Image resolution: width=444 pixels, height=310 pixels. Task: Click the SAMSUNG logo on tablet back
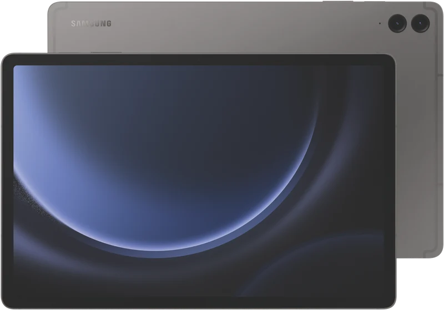coord(91,23)
